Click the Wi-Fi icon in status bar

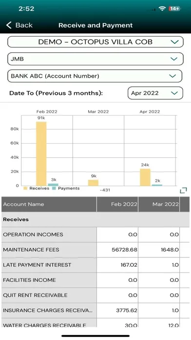tap(162, 9)
